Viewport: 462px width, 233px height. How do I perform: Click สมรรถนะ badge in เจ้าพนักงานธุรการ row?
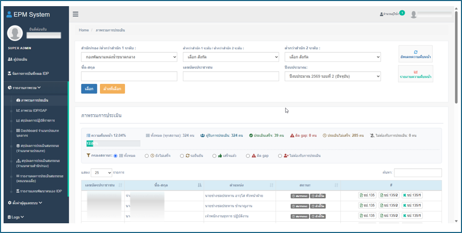(x=300, y=217)
